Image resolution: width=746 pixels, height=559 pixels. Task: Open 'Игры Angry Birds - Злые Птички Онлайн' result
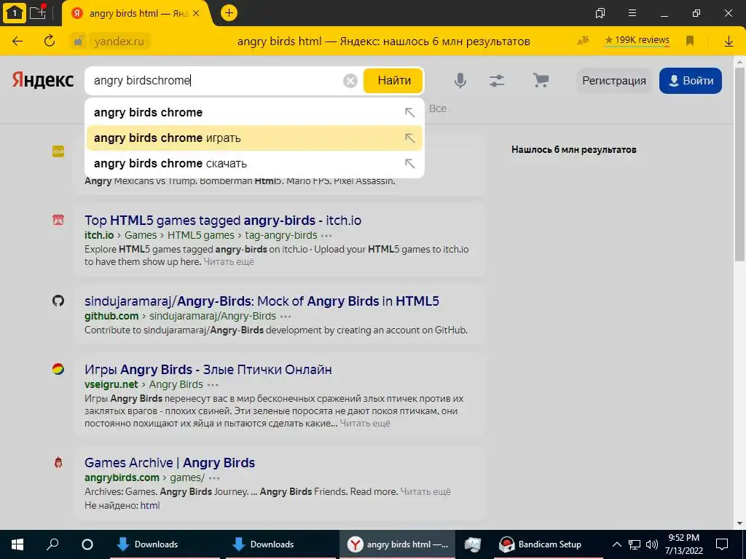point(208,370)
